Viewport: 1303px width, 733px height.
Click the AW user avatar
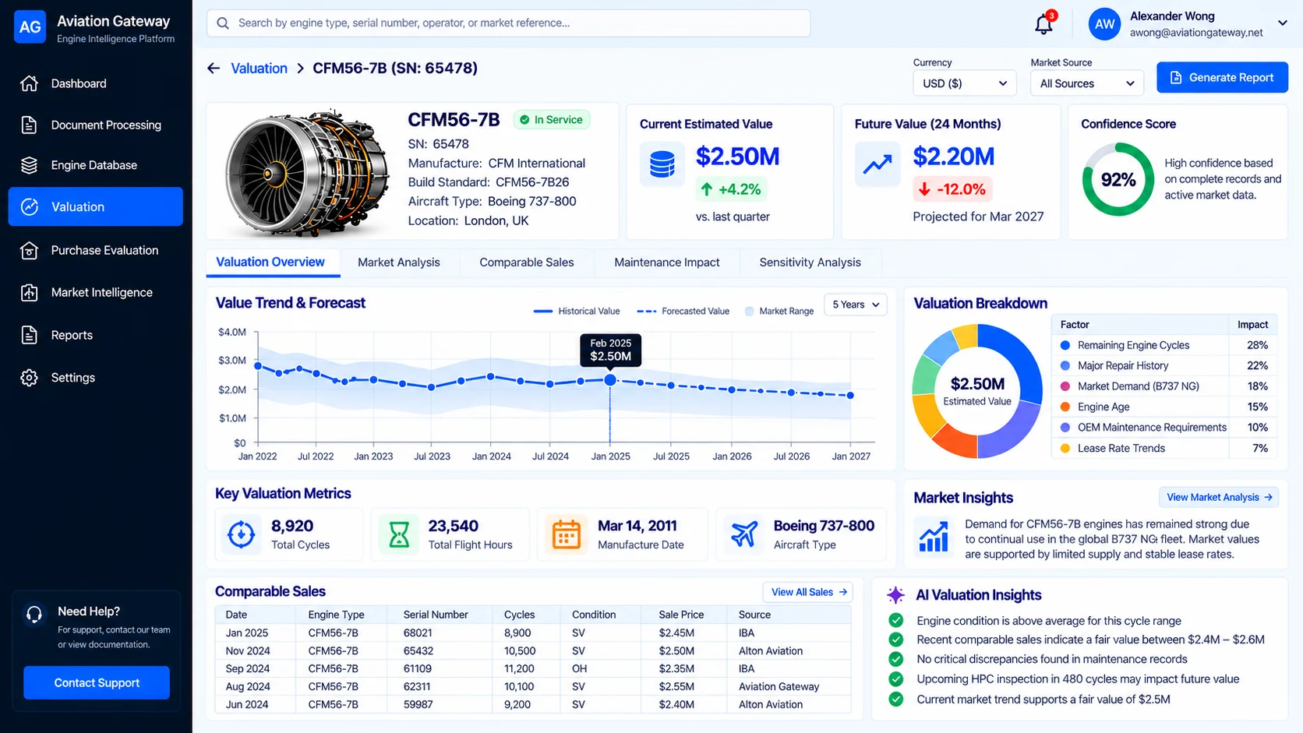click(x=1104, y=24)
